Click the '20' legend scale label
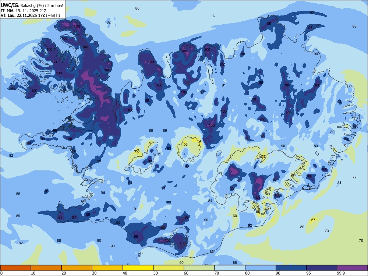This screenshot has width=368, height=276. click(64, 273)
